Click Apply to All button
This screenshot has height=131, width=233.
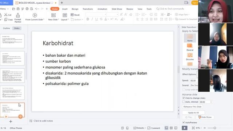point(193,112)
